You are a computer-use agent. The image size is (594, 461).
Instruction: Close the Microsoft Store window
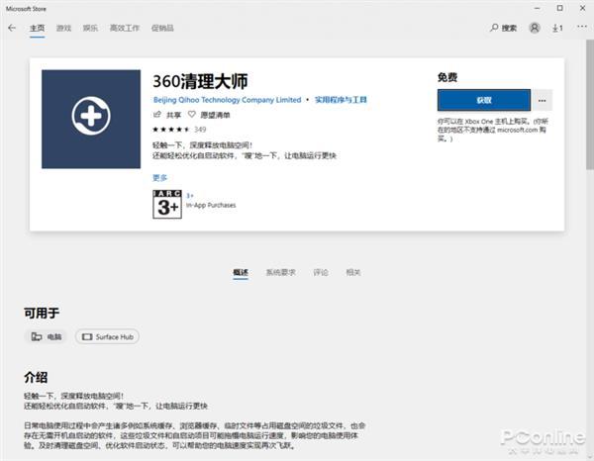point(583,8)
